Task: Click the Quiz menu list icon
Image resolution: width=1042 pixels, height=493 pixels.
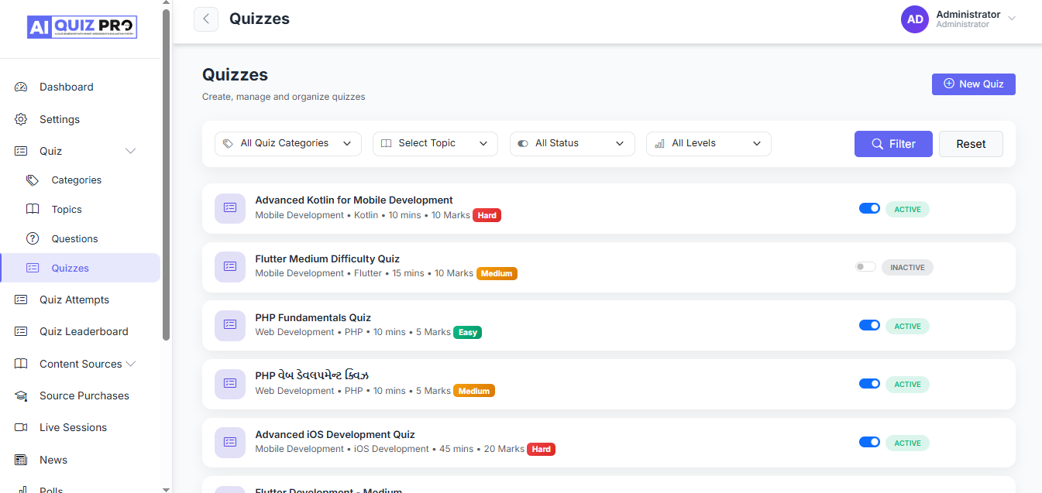Action: (x=21, y=151)
